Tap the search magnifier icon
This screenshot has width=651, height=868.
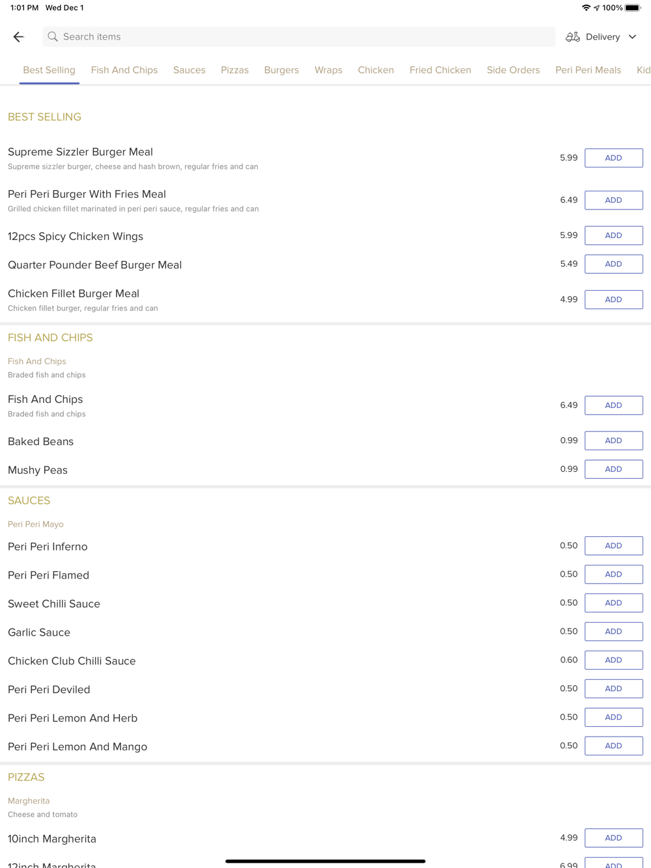53,37
